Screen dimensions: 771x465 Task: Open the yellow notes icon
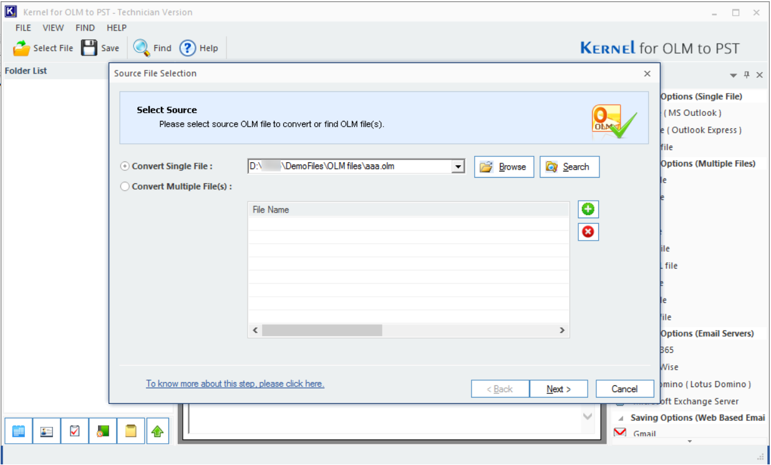point(131,431)
